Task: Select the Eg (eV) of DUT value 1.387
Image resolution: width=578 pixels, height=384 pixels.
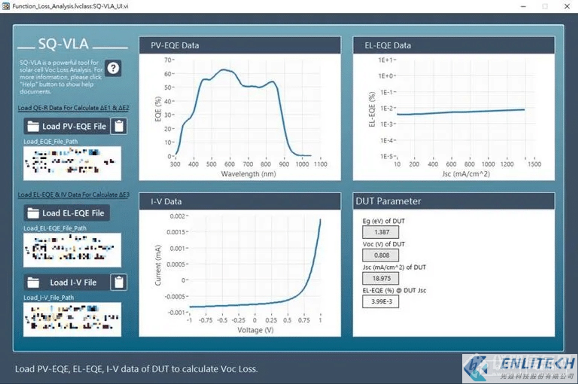Action: pos(381,232)
